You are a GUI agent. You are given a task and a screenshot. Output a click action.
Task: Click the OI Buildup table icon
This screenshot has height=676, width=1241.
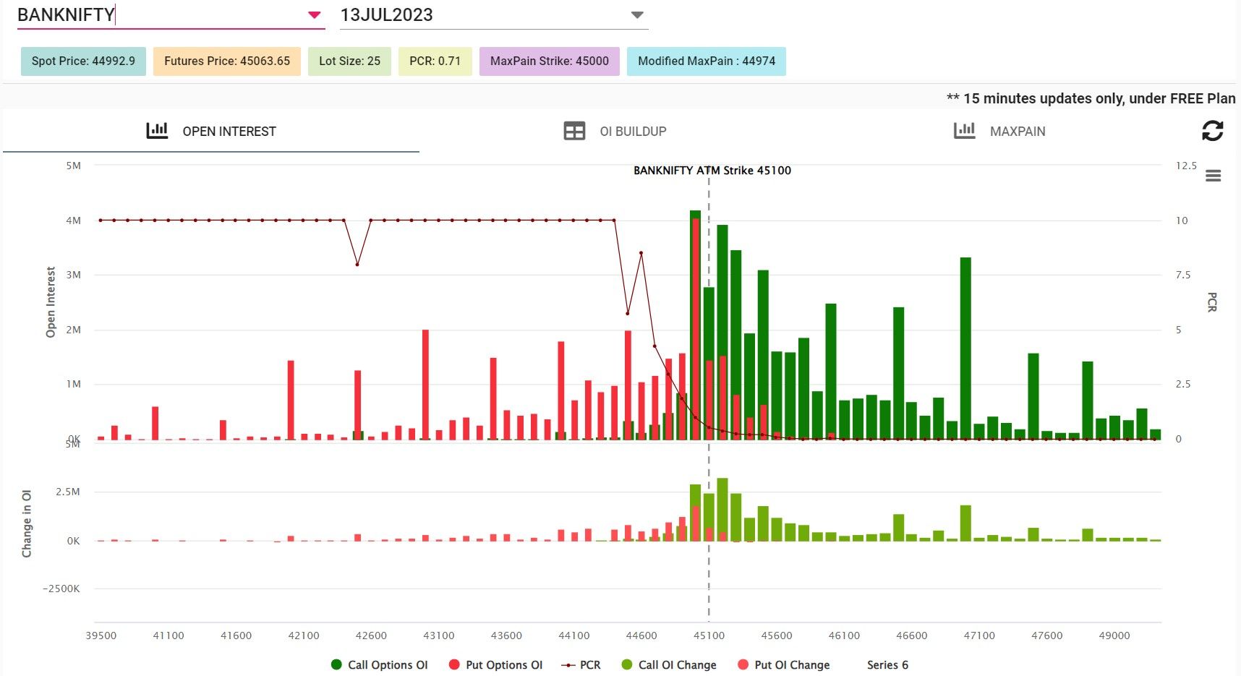click(574, 131)
